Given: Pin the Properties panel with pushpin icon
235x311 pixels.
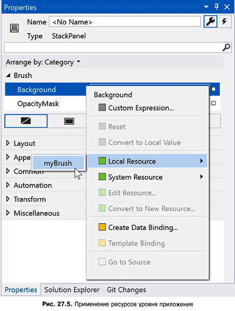Looking at the screenshot, I should tap(217, 7).
